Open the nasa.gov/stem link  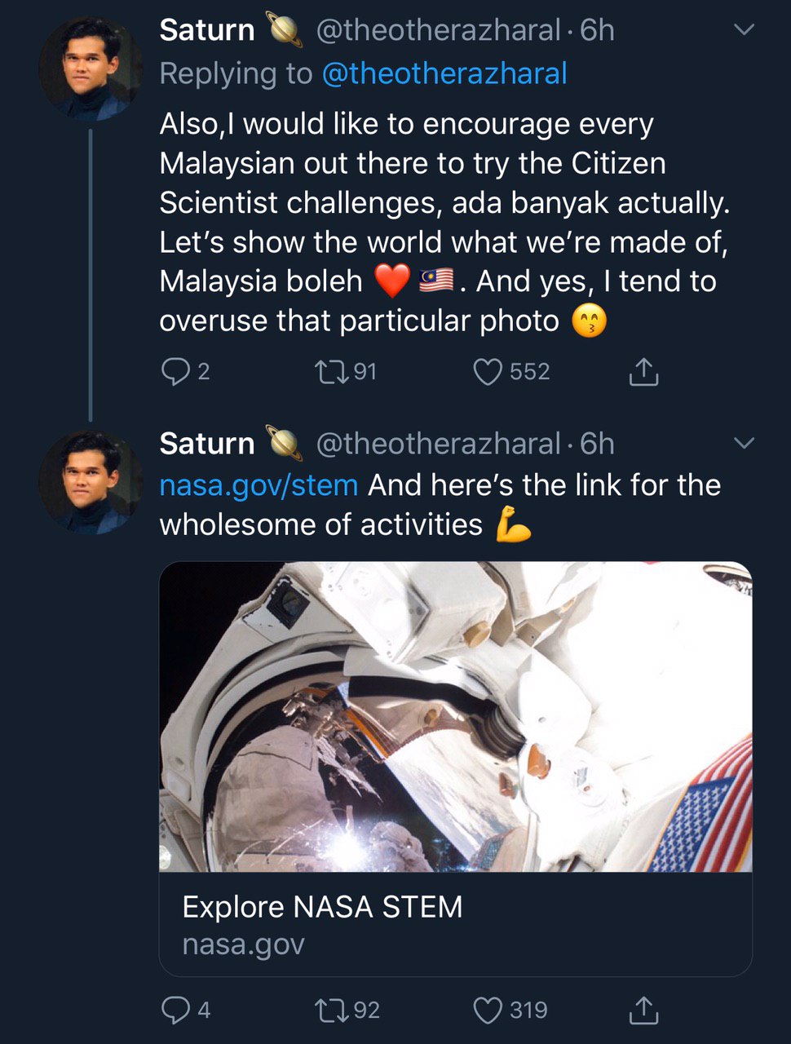259,485
